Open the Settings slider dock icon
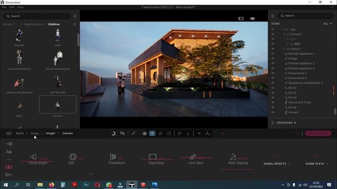The image size is (337, 189). point(9,159)
